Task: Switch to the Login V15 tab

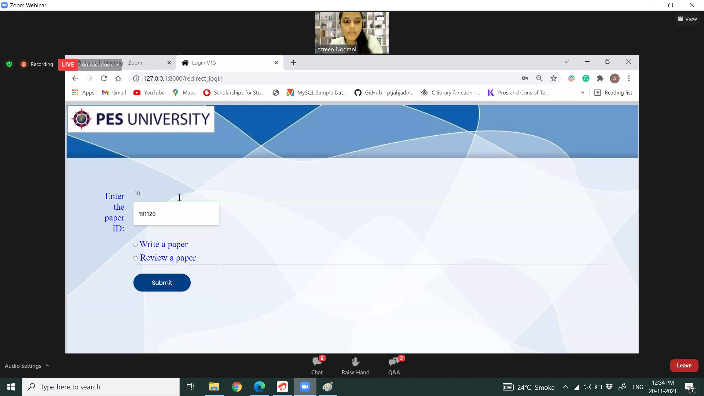Action: pos(227,63)
